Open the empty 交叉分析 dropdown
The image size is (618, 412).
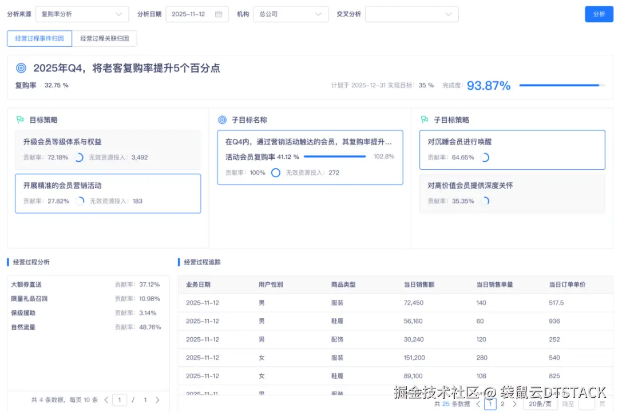[411, 14]
